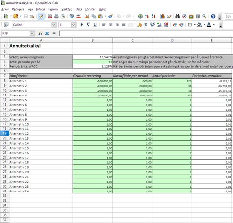Open Find & Replace binoculars icon
The image size is (233, 223).
point(178,16)
